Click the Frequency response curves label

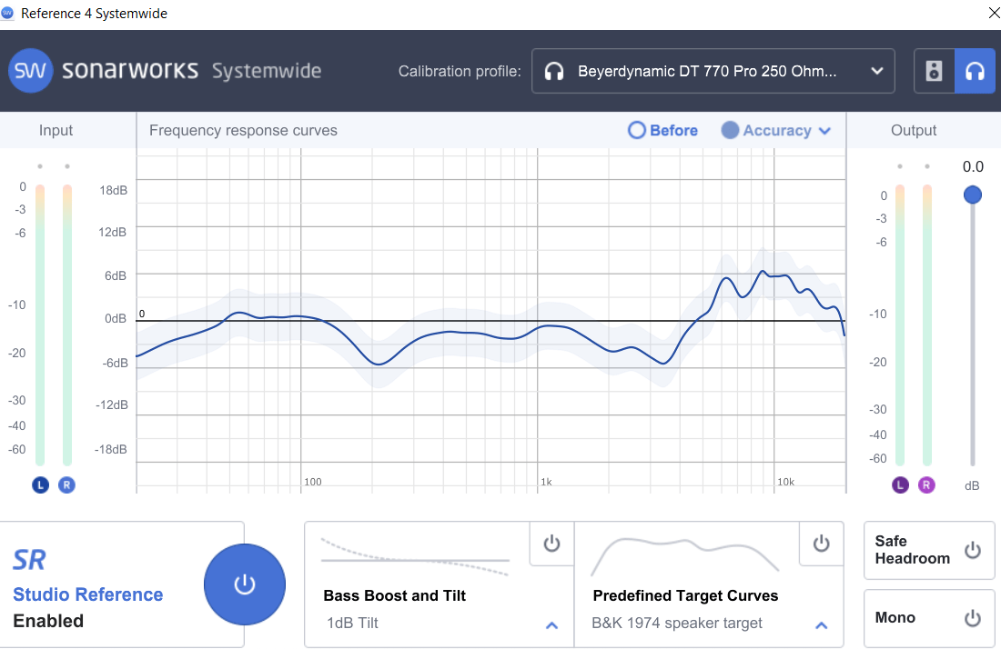pos(243,130)
